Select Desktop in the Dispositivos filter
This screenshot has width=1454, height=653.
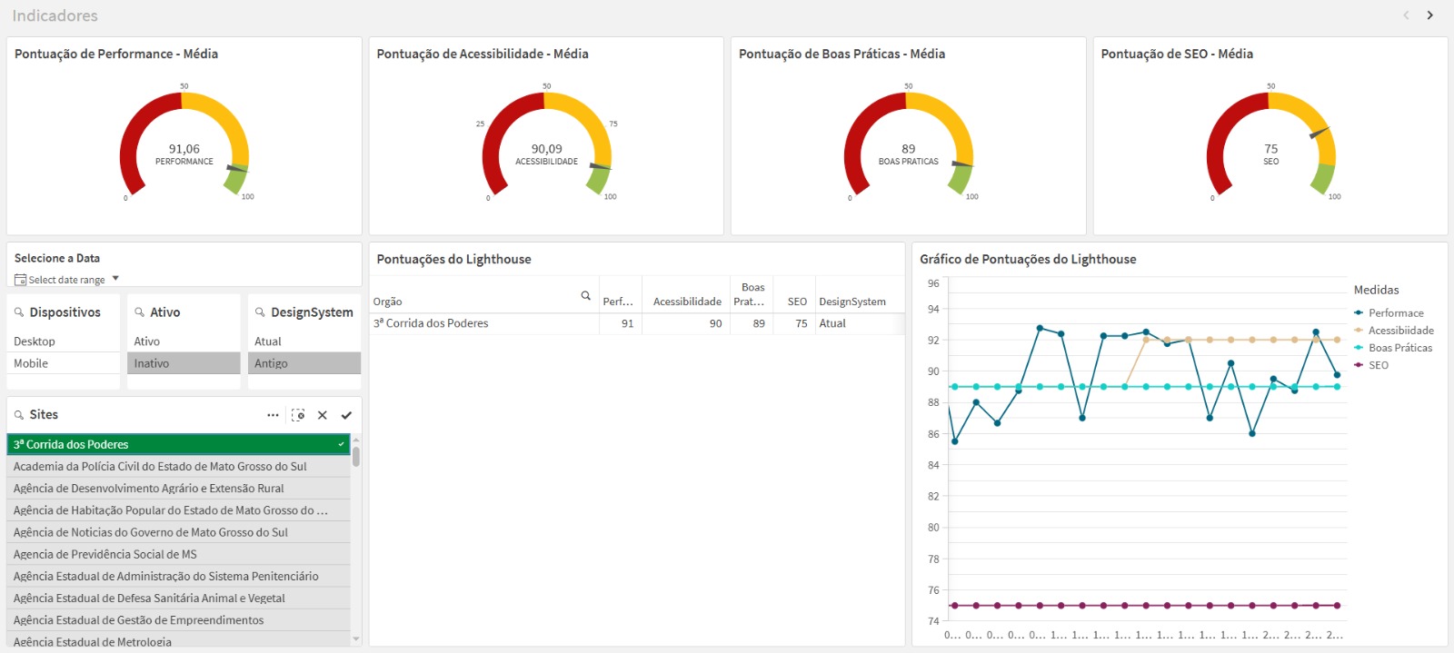pyautogui.click(x=35, y=341)
